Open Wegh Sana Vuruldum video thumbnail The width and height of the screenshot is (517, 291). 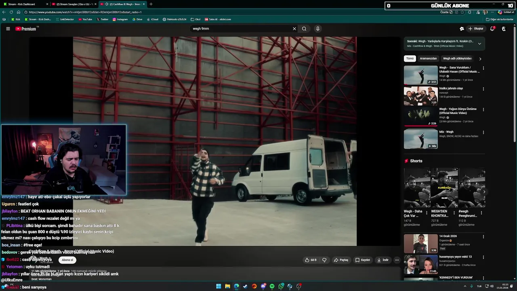click(420, 75)
